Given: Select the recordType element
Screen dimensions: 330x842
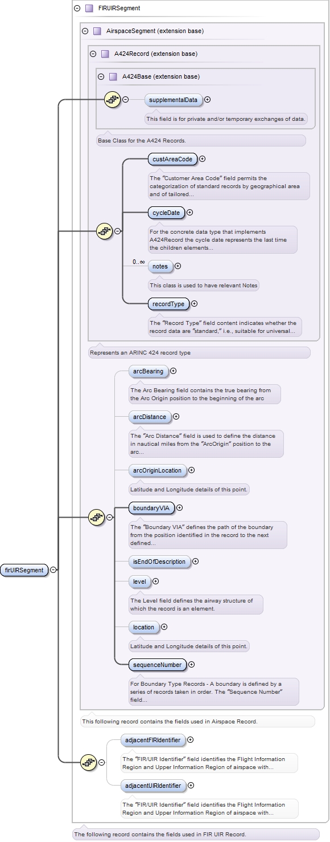Looking at the screenshot, I should (x=168, y=304).
